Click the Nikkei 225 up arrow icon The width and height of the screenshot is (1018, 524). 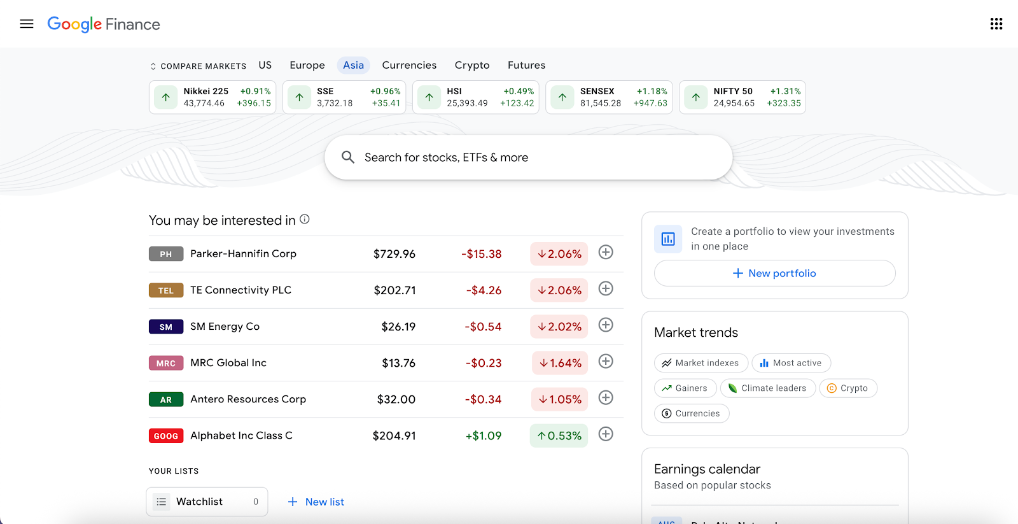click(166, 97)
